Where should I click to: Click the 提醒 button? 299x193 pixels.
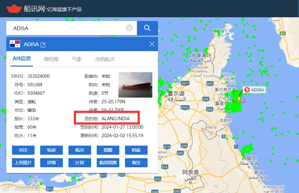click(x=108, y=150)
